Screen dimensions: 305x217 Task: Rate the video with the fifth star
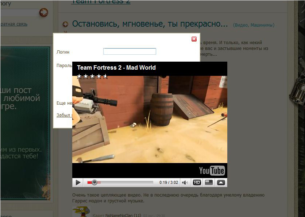pyautogui.click(x=105, y=77)
